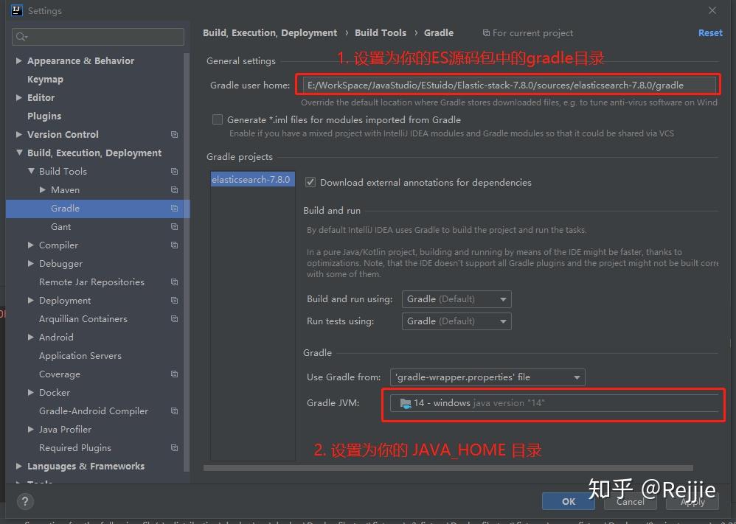Image resolution: width=736 pixels, height=524 pixels.
Task: Open the Build and run using dropdown
Action: coord(456,299)
